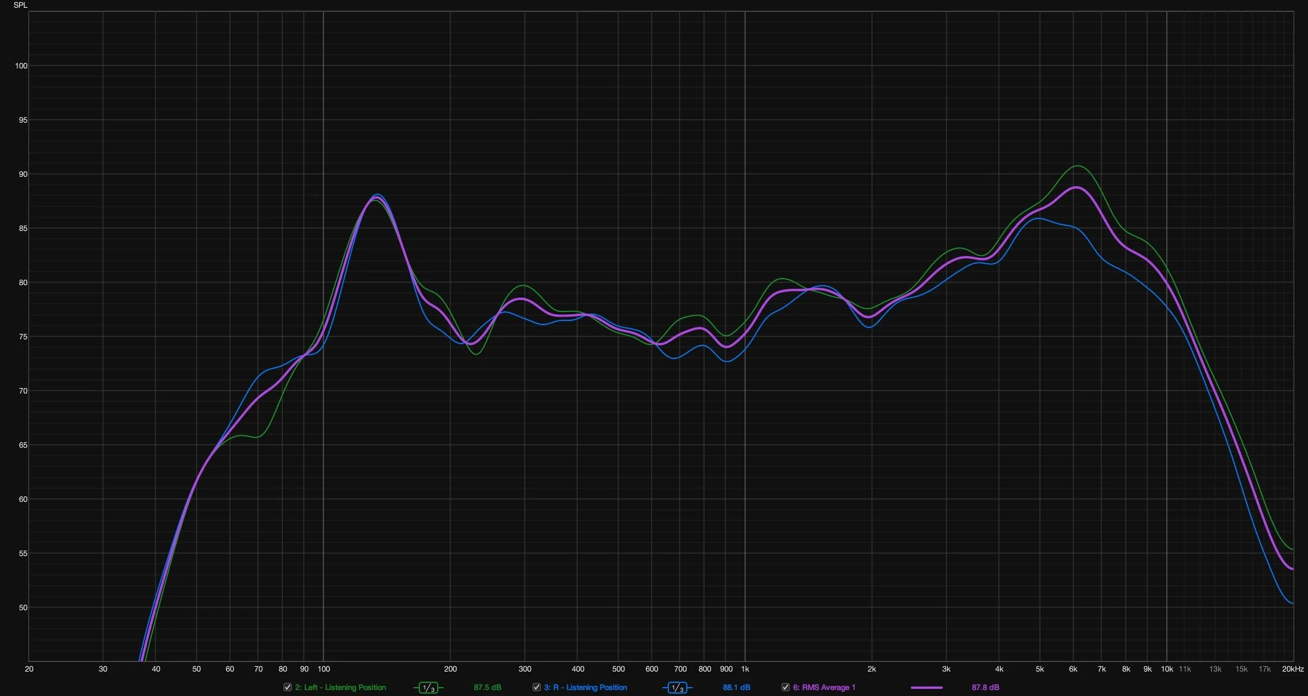
Task: Uncheck the 2: Left - Listening Position checkbox
Action: click(288, 687)
